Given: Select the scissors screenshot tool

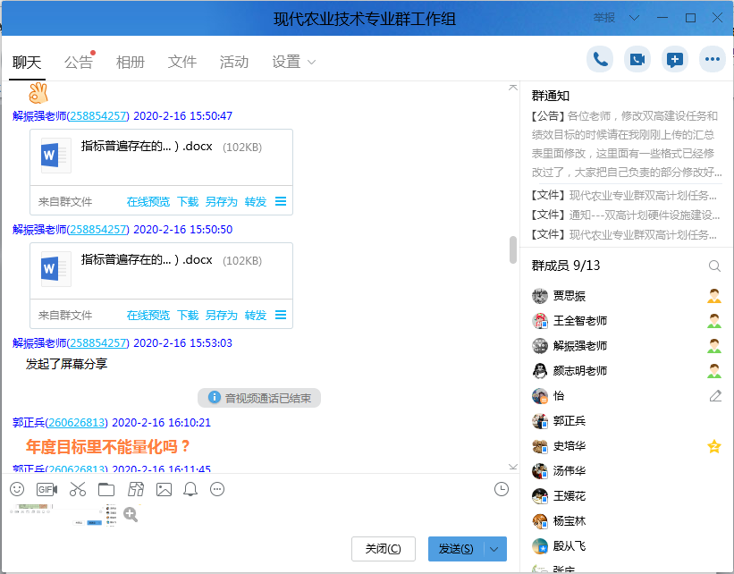Looking at the screenshot, I should (x=78, y=489).
